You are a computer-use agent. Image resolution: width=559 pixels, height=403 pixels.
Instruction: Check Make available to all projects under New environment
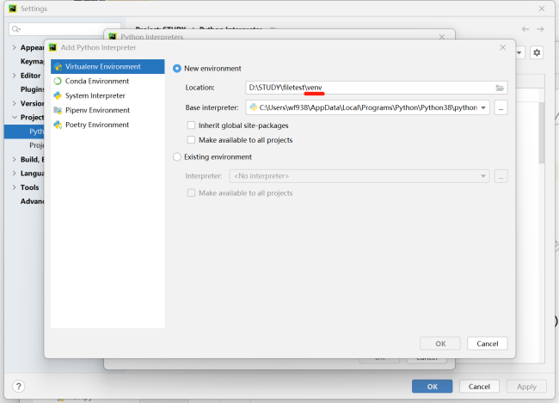coord(192,140)
